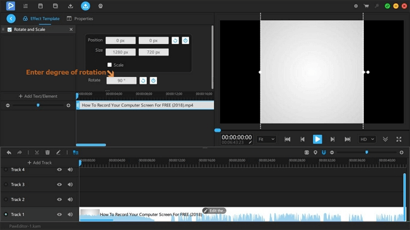The image size is (410, 230).
Task: Click the Add Text/Element button
Action: 38,96
